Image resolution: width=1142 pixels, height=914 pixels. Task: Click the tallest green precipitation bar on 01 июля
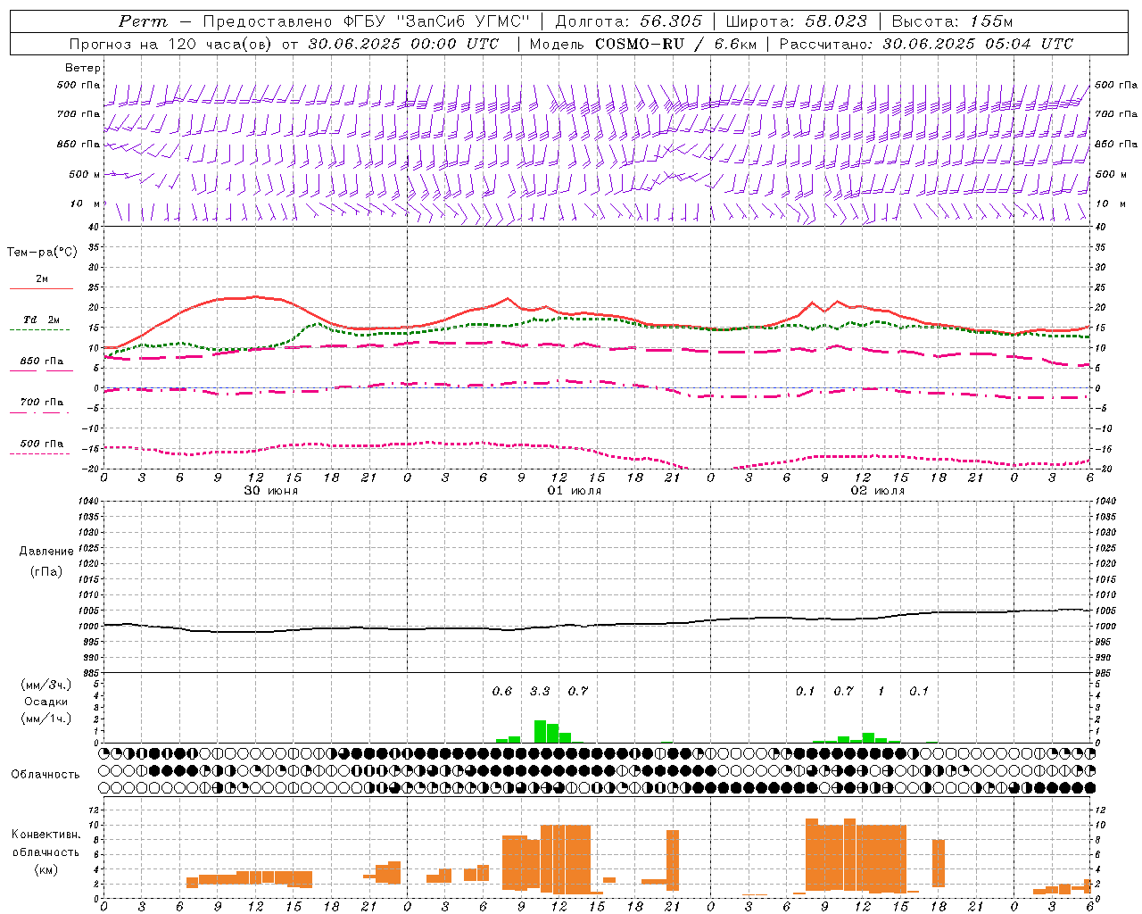541,731
